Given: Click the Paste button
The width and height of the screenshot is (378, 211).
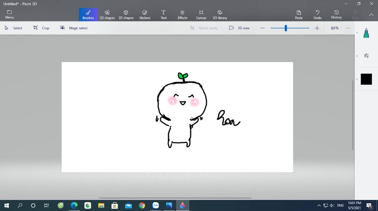Looking at the screenshot, I should 299,15.
